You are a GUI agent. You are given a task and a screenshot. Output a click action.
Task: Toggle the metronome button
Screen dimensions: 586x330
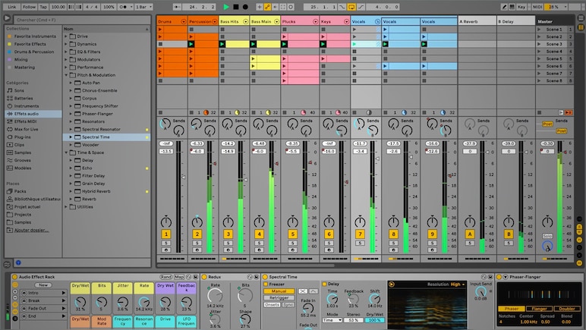(124, 7)
